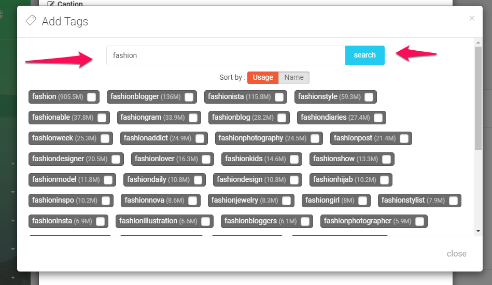Check the fashion (905.5M) tag checkbox

(x=91, y=97)
